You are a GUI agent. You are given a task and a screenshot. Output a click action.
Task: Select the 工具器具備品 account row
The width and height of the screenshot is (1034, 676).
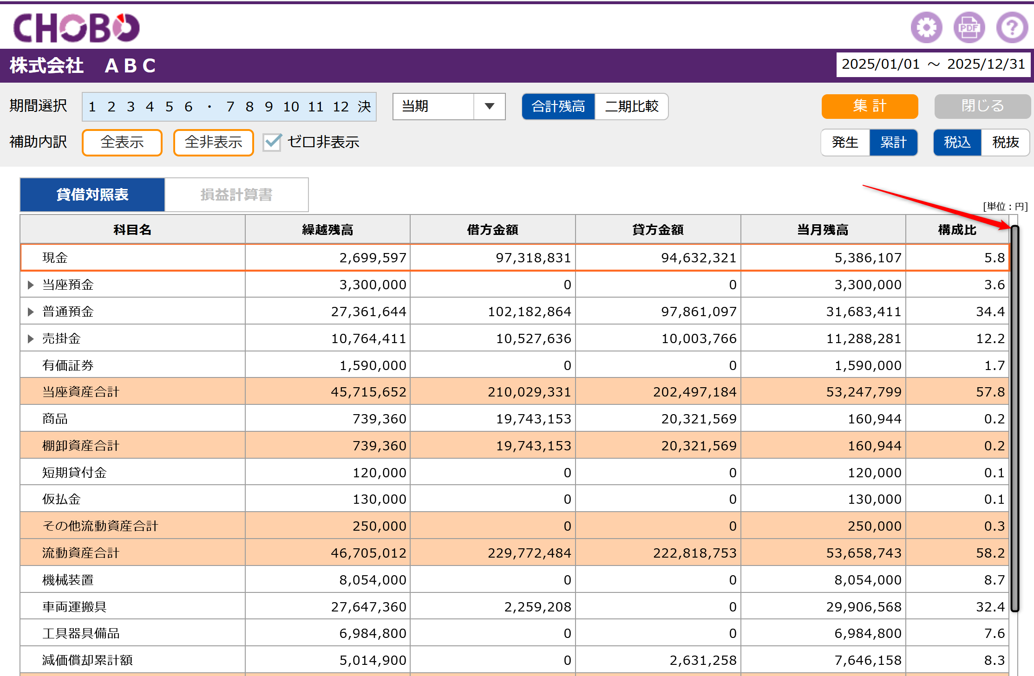click(x=515, y=633)
